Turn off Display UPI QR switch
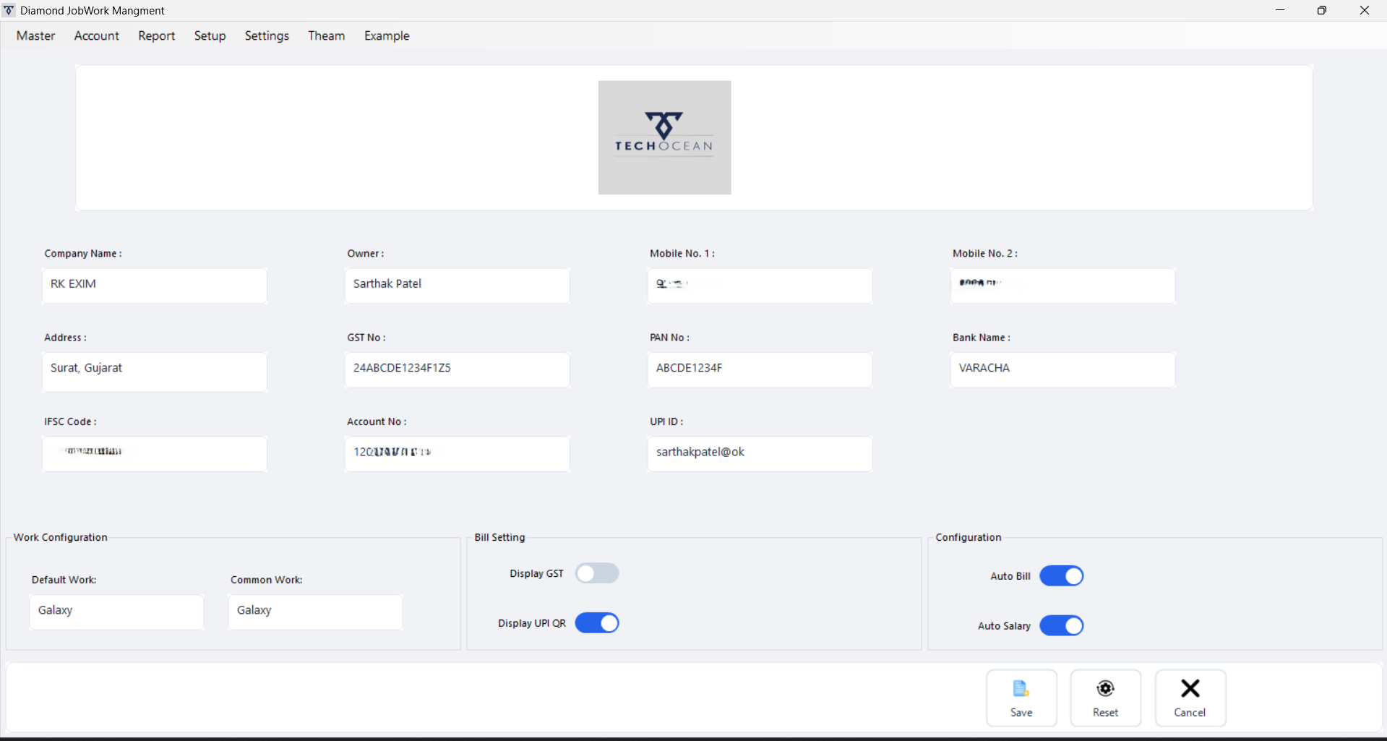Screen dimensions: 1387x741 tap(597, 623)
